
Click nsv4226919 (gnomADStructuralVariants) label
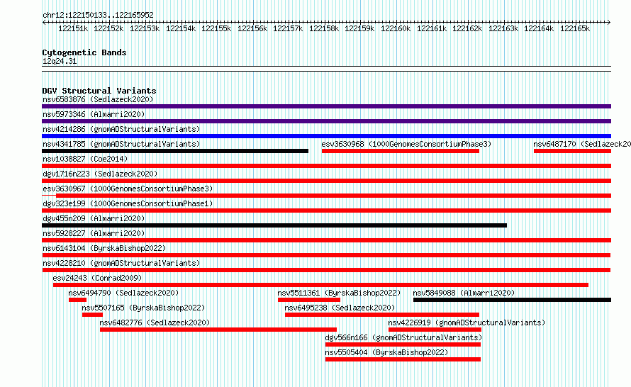pos(467,322)
